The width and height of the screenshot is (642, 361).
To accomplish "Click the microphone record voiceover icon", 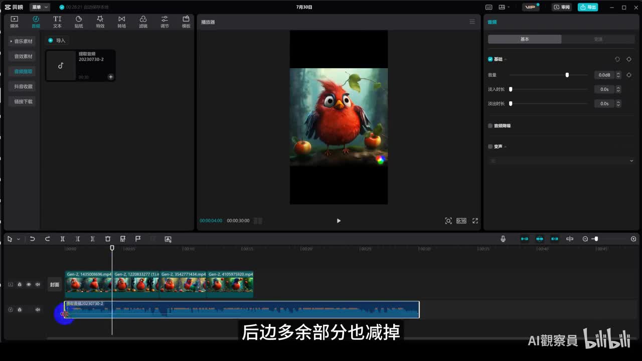I will [503, 239].
